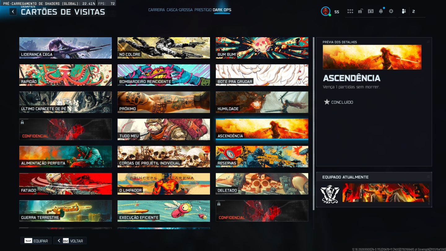Click the currently equipped calling card banner
The width and height of the screenshot is (446, 251).
pos(386,193)
